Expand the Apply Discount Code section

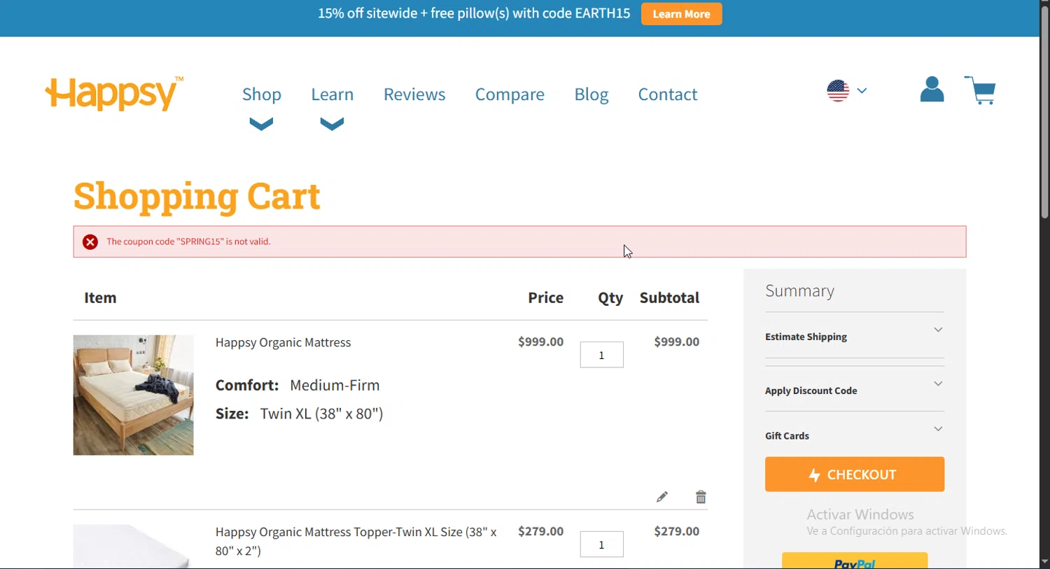[855, 391]
